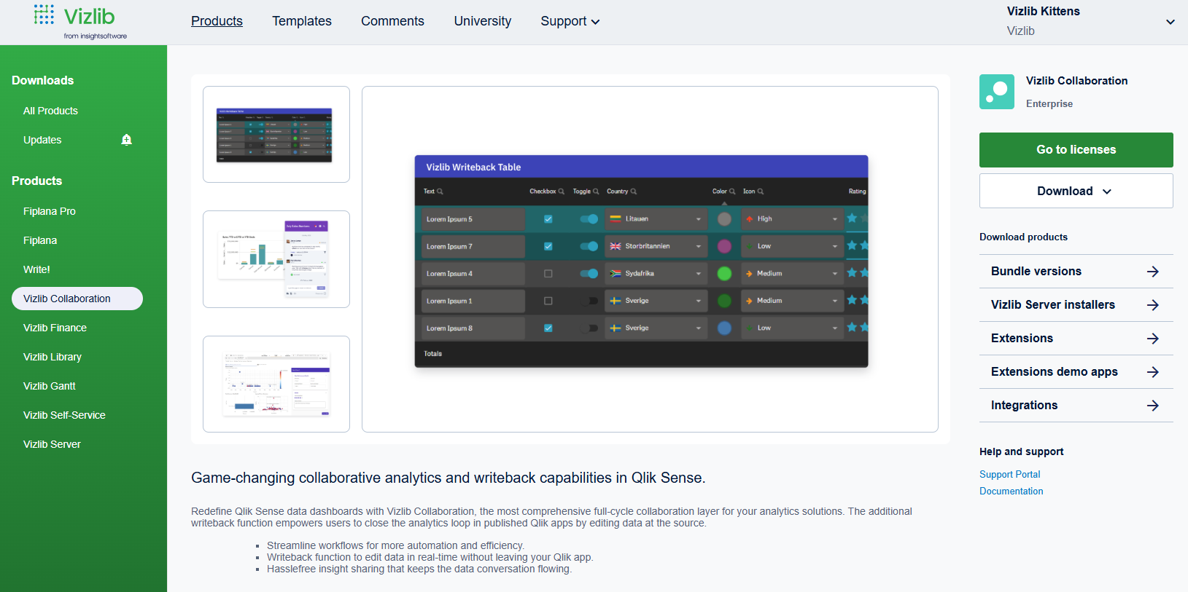Click first rating star in Lorem Ipsum 7 row
Image resolution: width=1188 pixels, height=592 pixels.
[852, 245]
